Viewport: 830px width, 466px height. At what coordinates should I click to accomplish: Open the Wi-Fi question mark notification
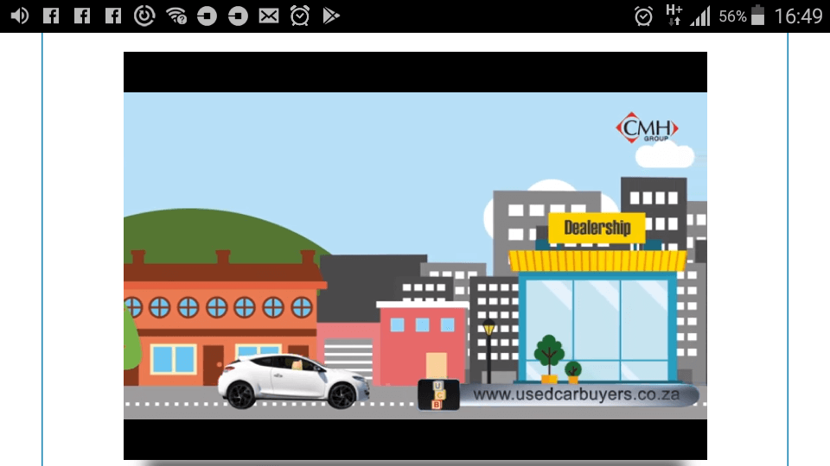pos(176,16)
